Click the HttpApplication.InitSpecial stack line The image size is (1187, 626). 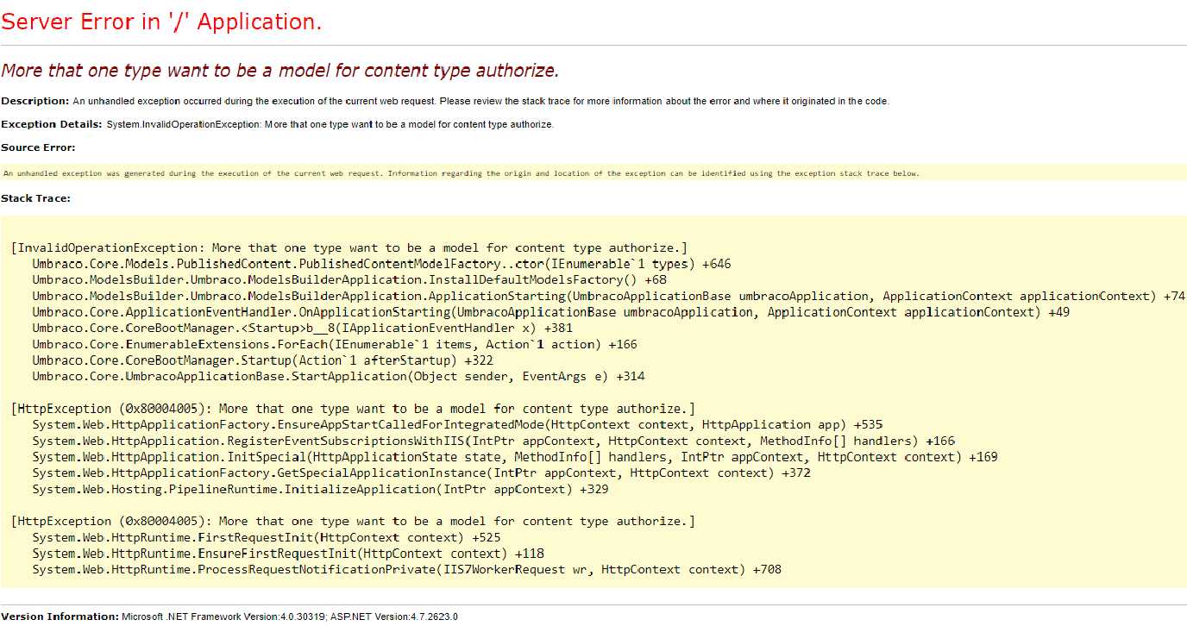coord(515,457)
